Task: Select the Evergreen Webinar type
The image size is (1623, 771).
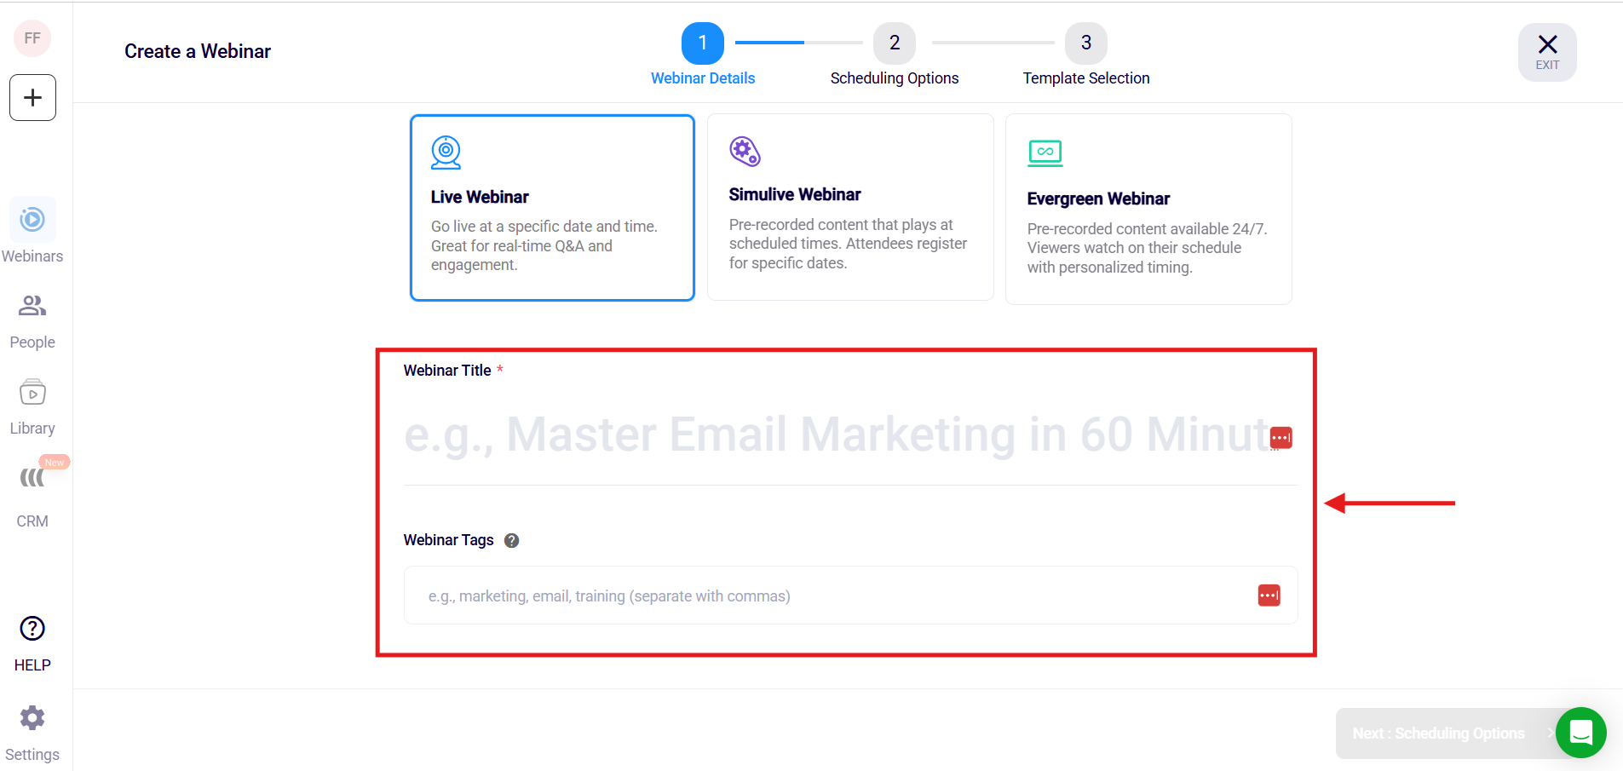Action: [1148, 209]
